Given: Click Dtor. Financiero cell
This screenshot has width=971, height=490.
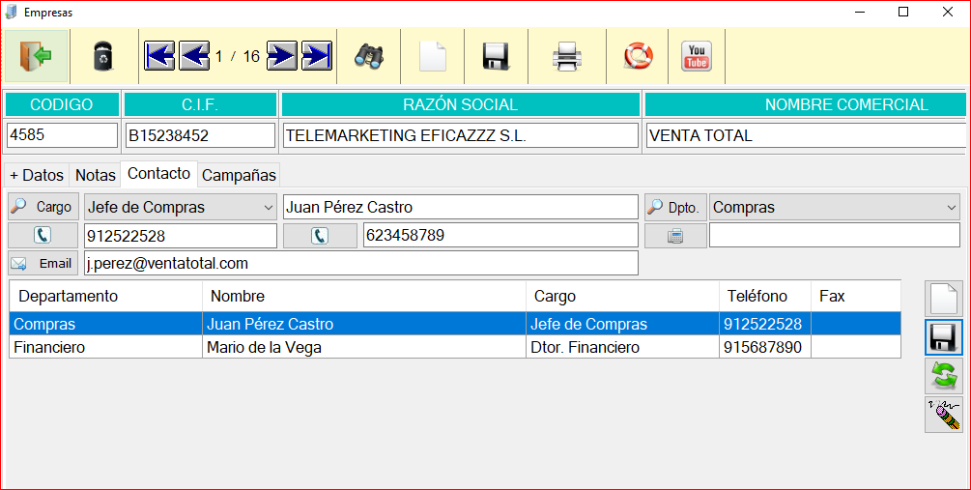Looking at the screenshot, I should click(622, 348).
